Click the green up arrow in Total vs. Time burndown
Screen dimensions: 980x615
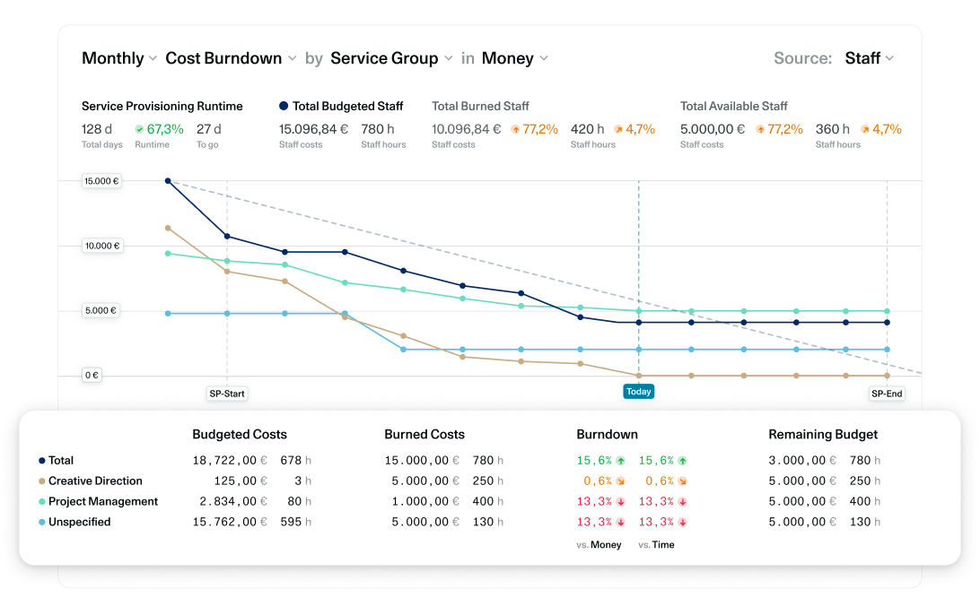point(682,461)
